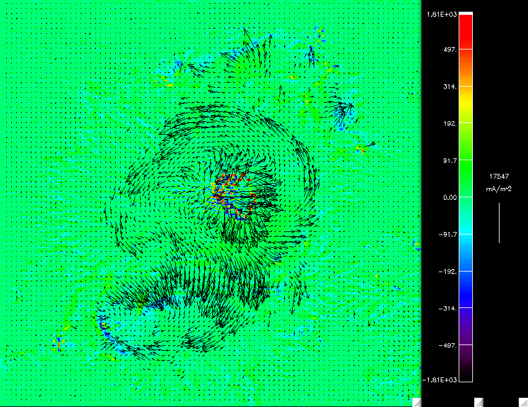Click the blue color bar segment below -192
This screenshot has height=407, width=528.
[x=465, y=289]
